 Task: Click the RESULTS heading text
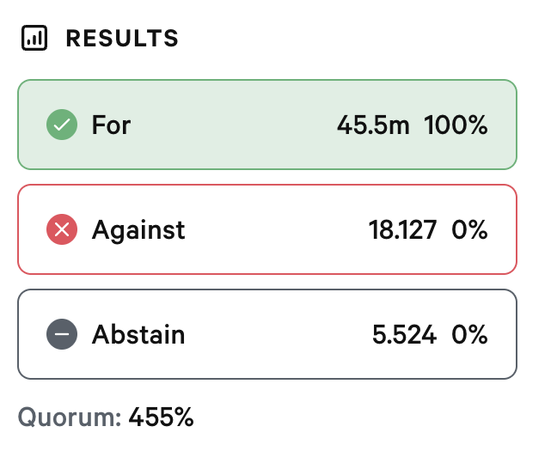(122, 39)
